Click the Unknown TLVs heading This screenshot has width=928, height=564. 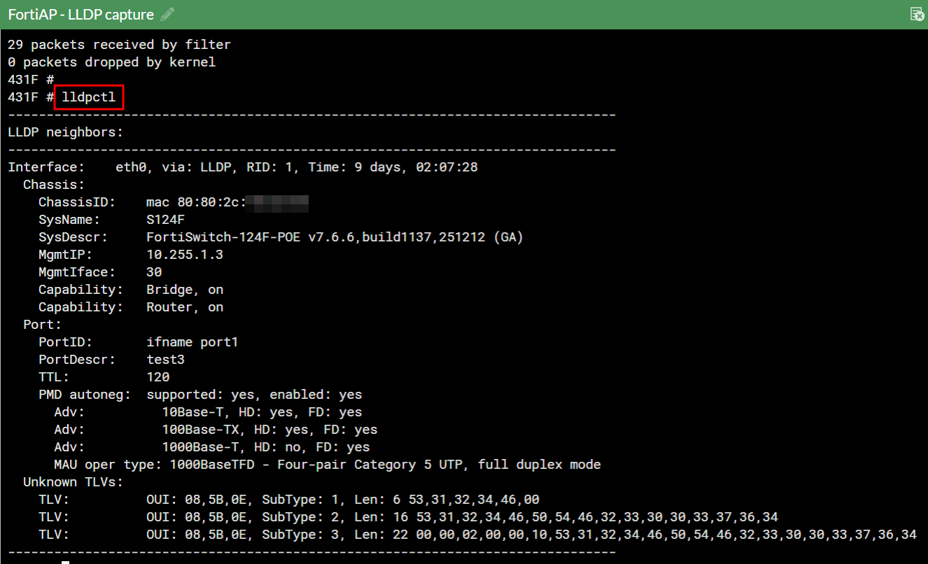pos(73,482)
